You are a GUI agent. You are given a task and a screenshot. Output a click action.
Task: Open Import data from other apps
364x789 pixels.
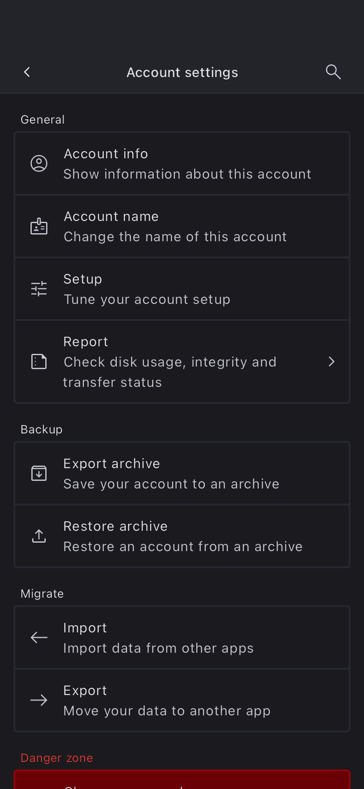point(158,648)
